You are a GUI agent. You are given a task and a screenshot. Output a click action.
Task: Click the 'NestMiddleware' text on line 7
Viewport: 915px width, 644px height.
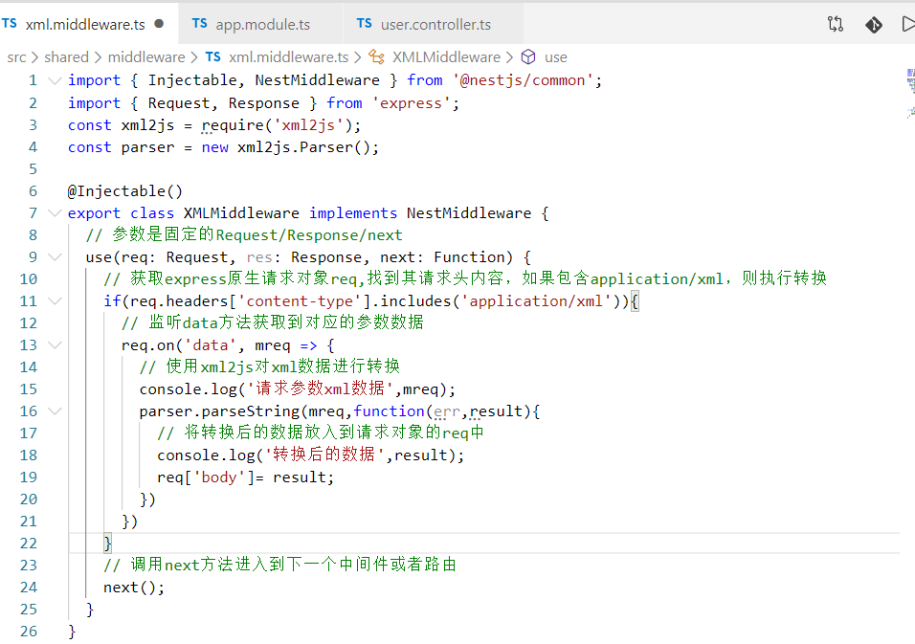click(469, 213)
